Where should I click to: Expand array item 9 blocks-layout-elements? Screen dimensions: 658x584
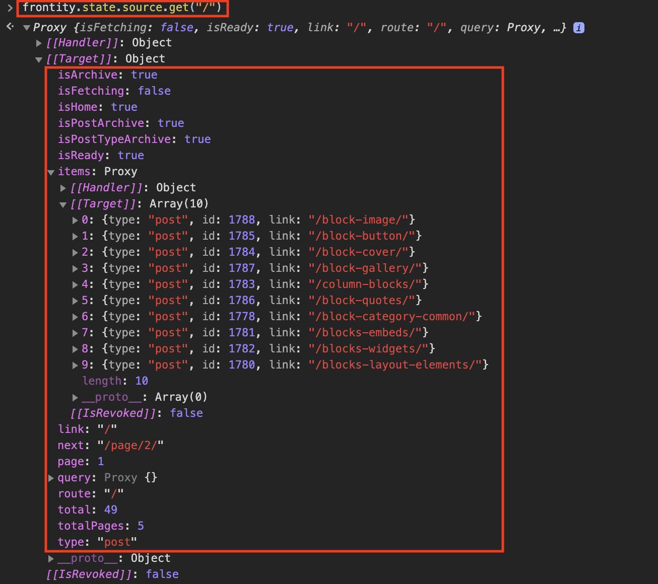(x=75, y=365)
